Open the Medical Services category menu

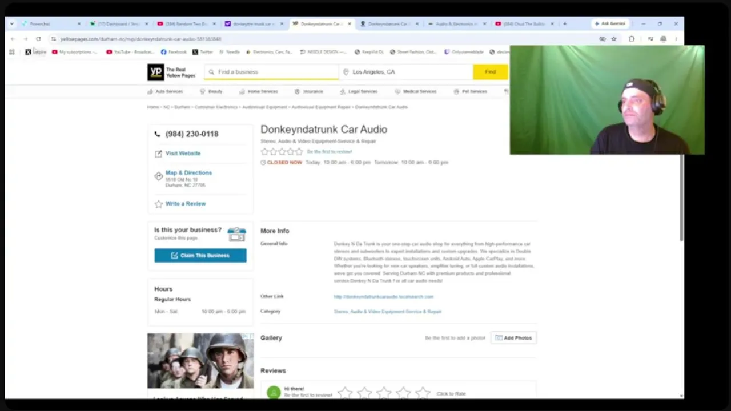pyautogui.click(x=415, y=91)
